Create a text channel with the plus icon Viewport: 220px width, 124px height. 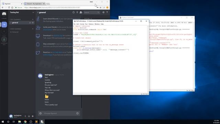coord(33,19)
